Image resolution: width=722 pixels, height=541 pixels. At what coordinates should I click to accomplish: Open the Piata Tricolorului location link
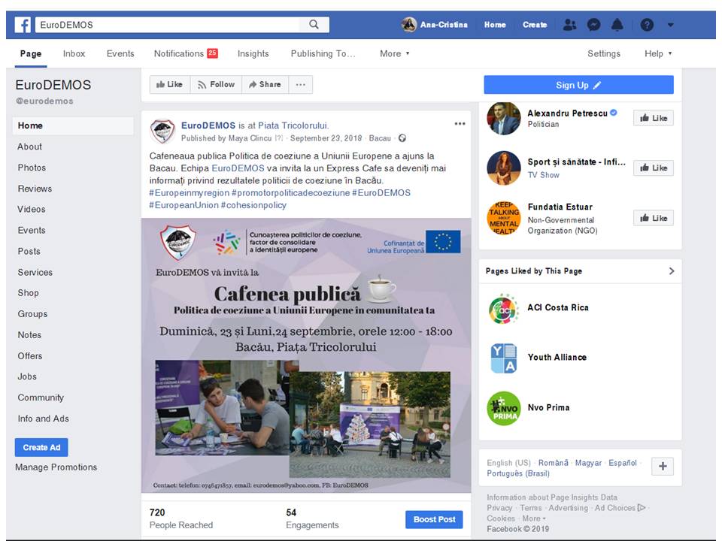click(x=293, y=125)
